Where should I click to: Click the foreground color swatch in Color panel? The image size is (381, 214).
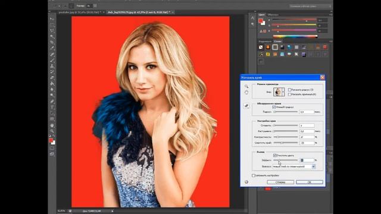261,21
